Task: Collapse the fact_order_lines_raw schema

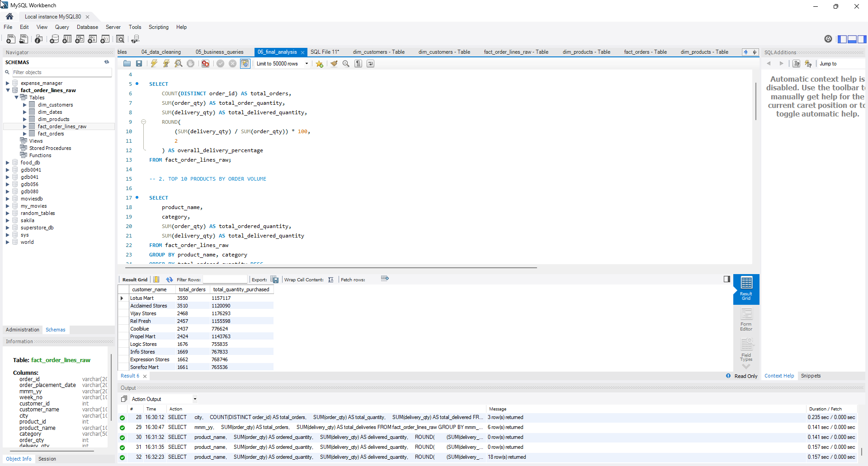Action: (8, 90)
